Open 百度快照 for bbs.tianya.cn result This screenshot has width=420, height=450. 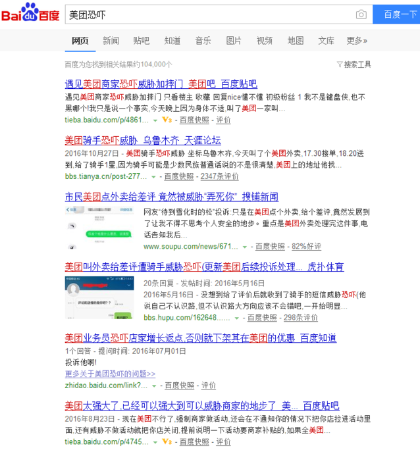point(179,176)
